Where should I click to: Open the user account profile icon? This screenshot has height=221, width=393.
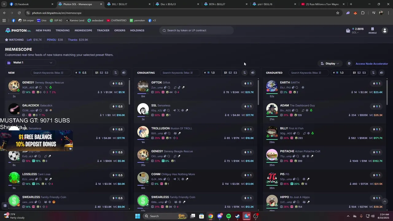[x=384, y=30]
